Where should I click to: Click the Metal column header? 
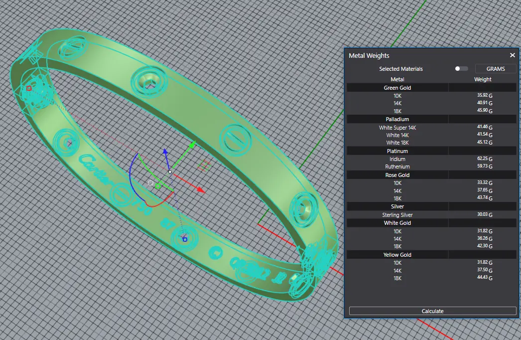(397, 79)
